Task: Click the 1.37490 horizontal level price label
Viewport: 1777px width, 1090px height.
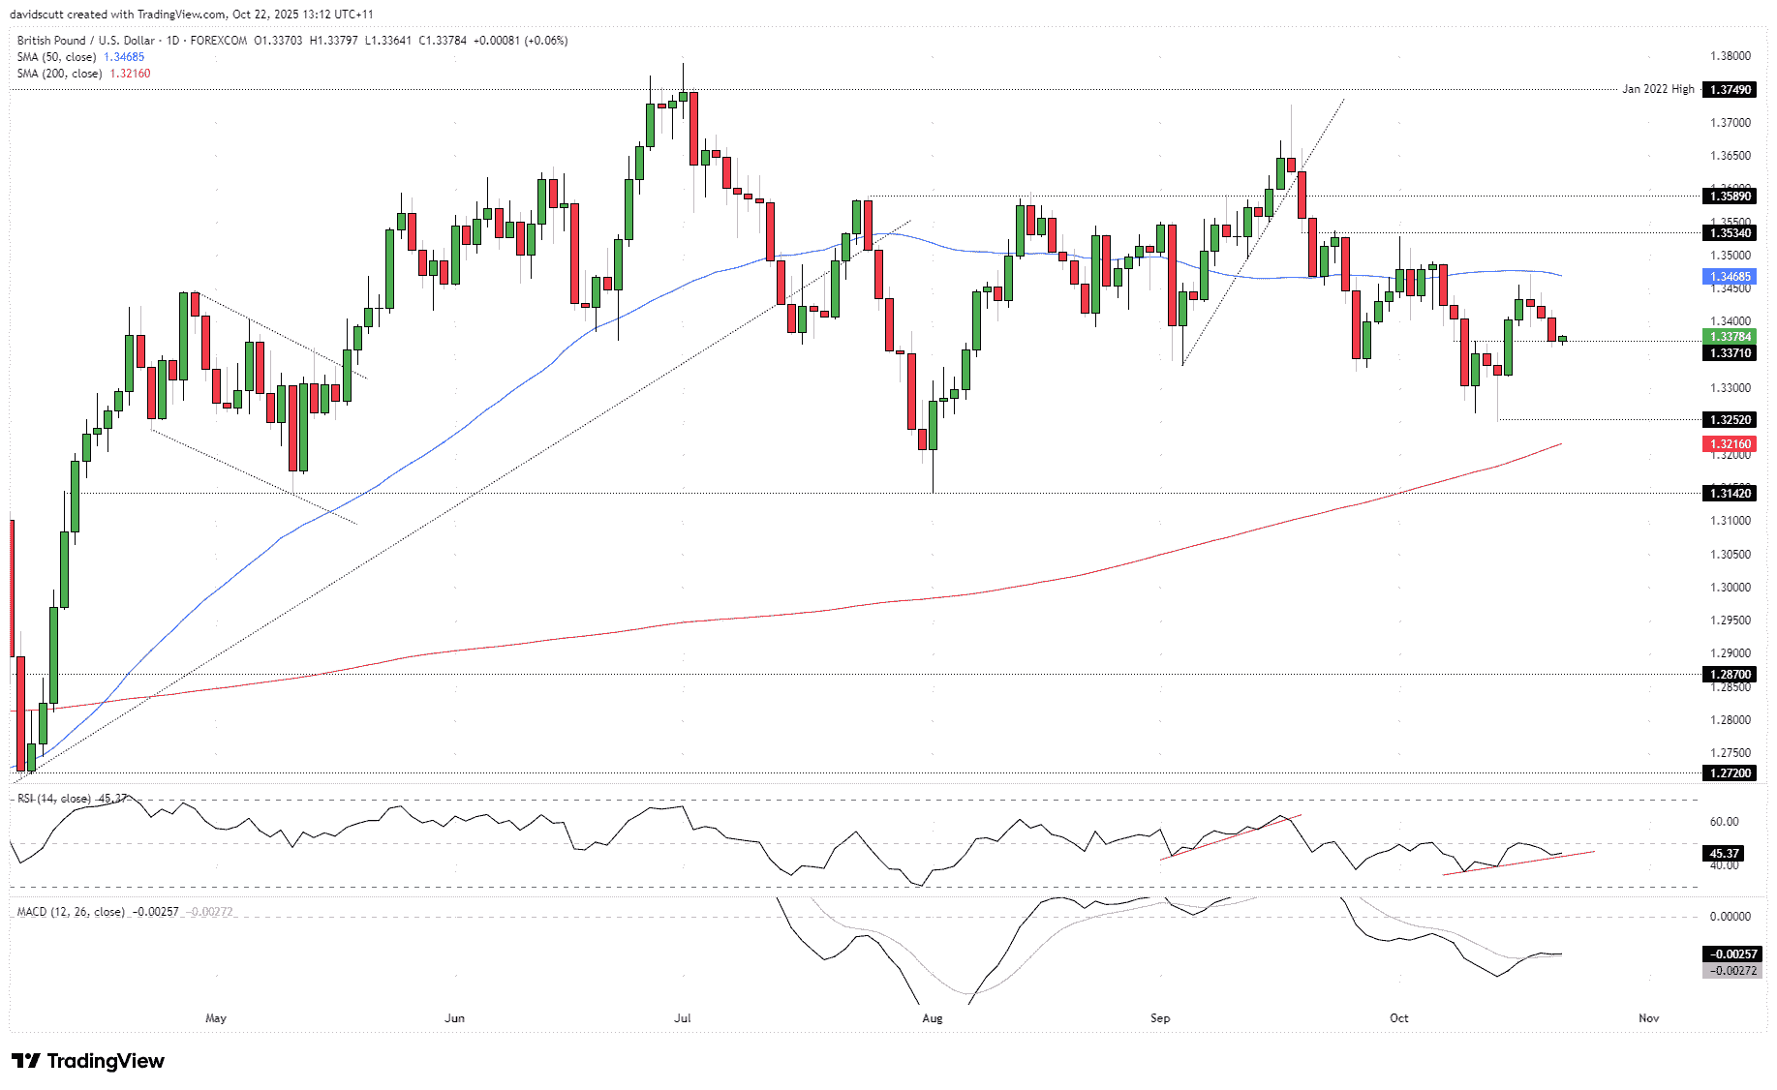Action: [x=1730, y=89]
